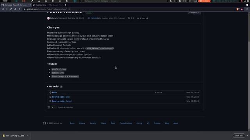250x140 pixels.
Task: Click the 'google-chrome' tested item
Action: click(x=59, y=69)
